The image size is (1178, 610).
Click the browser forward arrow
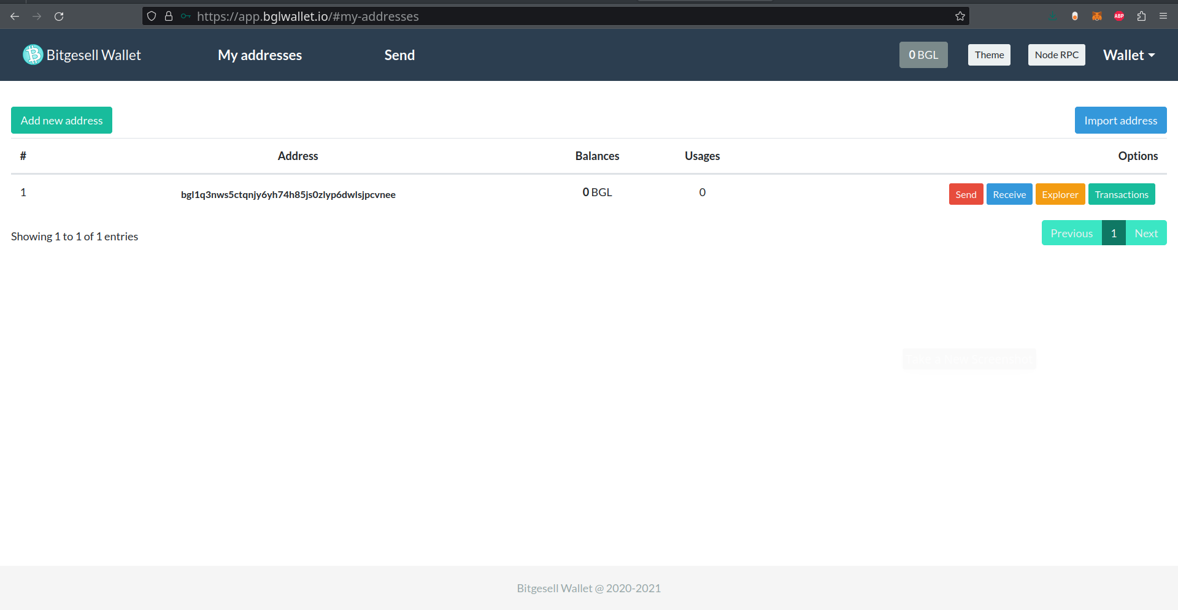pos(37,17)
